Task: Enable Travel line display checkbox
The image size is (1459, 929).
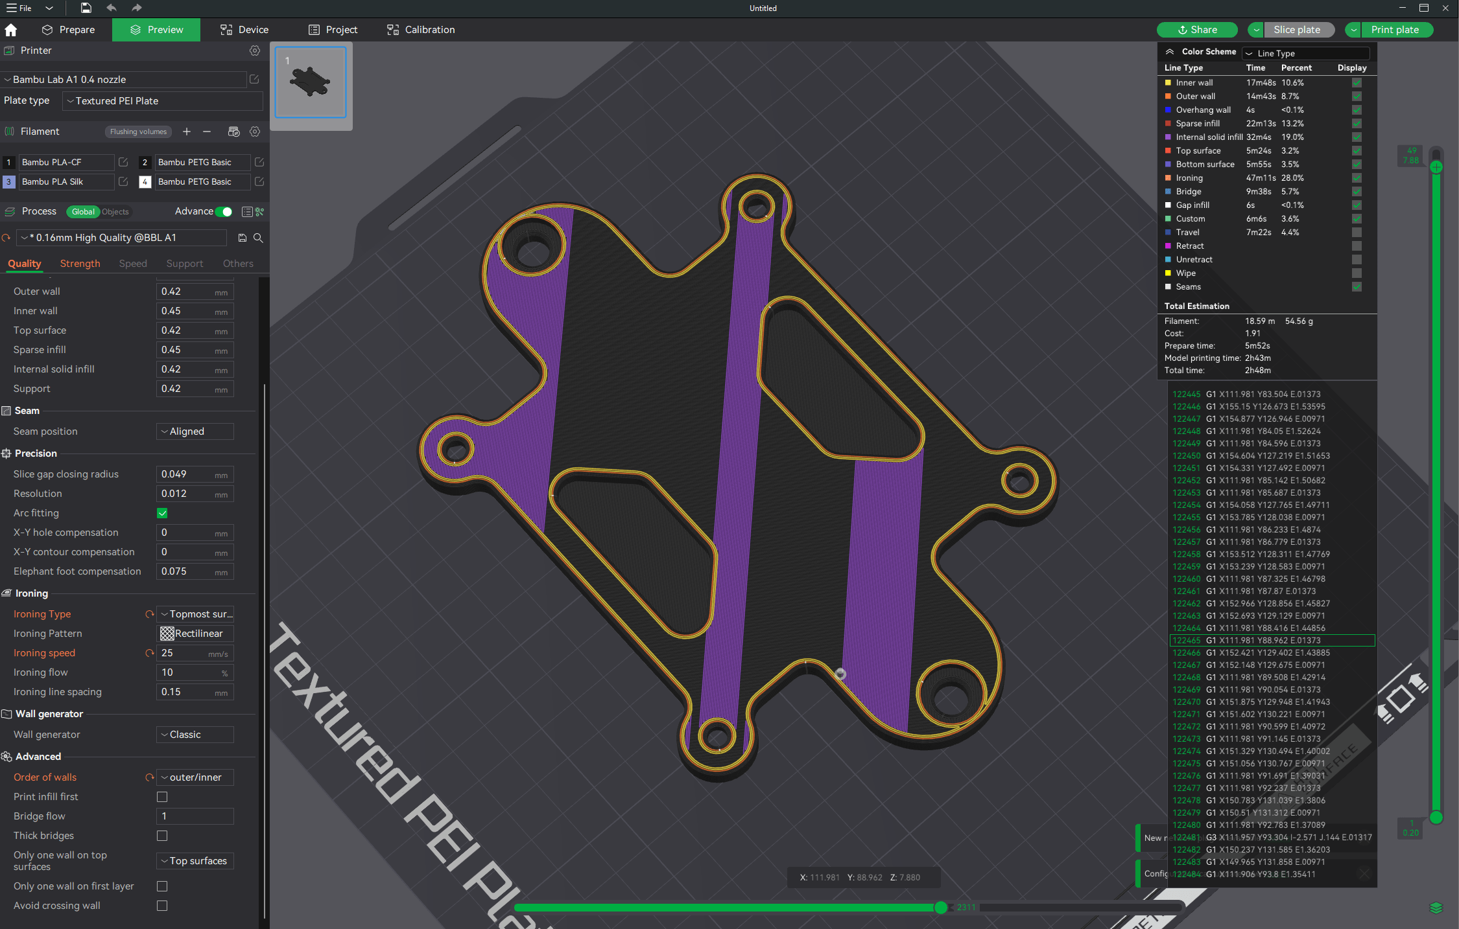Action: point(1357,232)
